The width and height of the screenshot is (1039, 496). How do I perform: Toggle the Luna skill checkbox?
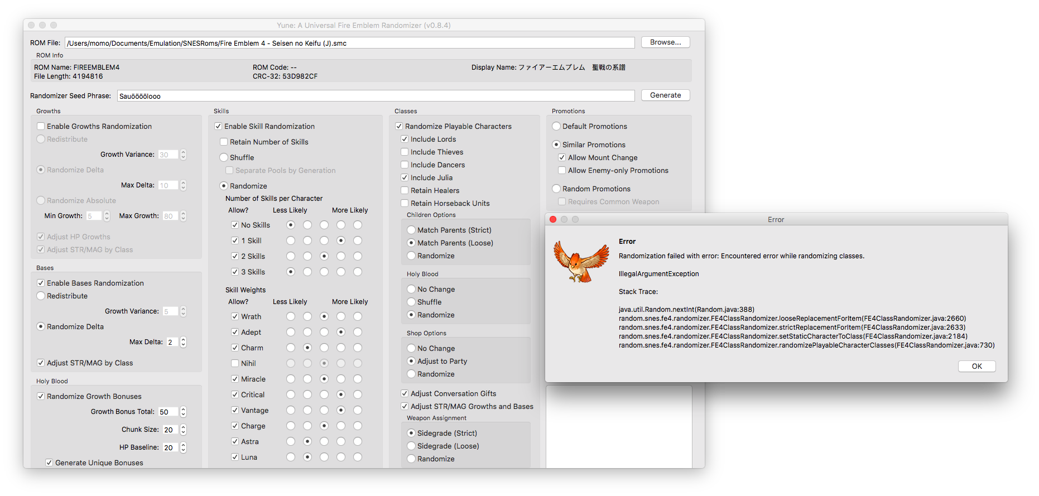point(235,457)
